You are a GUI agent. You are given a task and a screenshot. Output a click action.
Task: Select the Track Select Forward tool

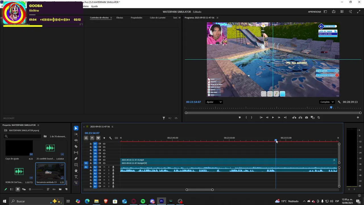pyautogui.click(x=76, y=134)
